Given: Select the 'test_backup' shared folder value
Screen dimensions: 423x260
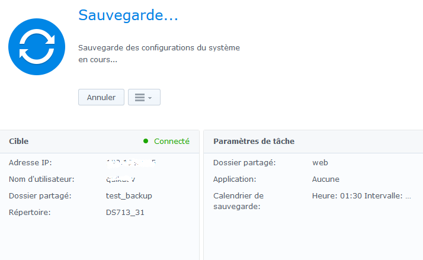Looking at the screenshot, I should pos(129,196).
